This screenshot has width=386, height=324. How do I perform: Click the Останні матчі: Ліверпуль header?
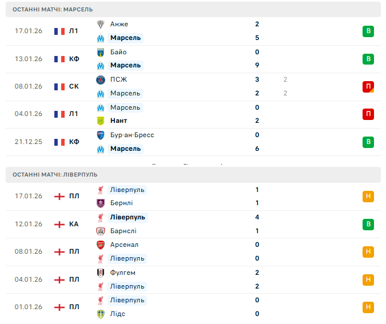click(x=55, y=174)
